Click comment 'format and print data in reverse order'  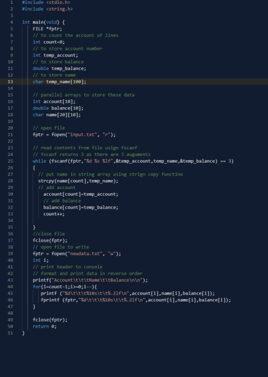88,274
